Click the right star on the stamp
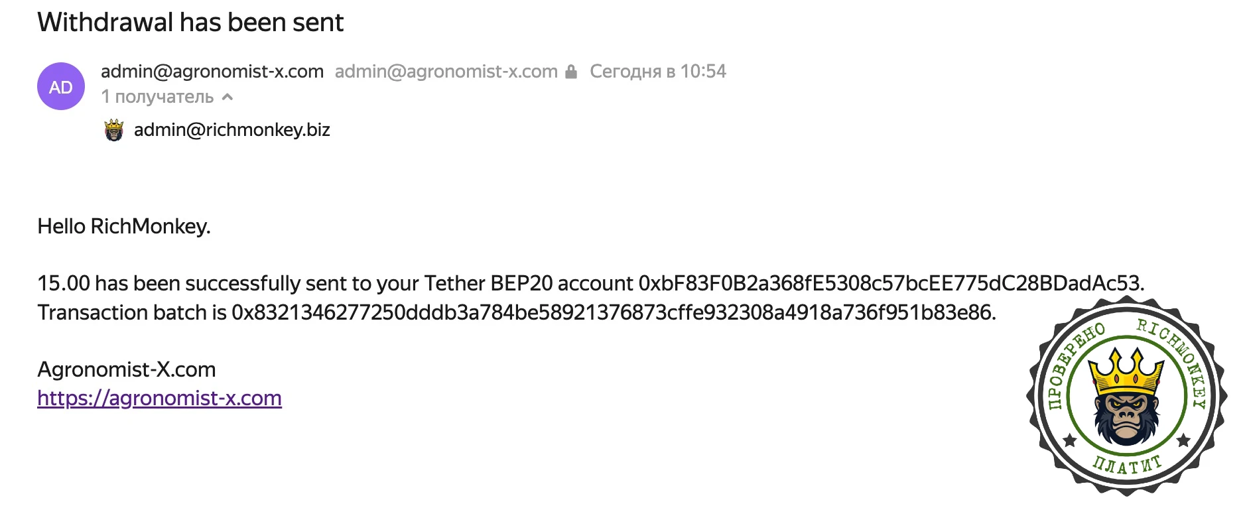 coord(1183,440)
